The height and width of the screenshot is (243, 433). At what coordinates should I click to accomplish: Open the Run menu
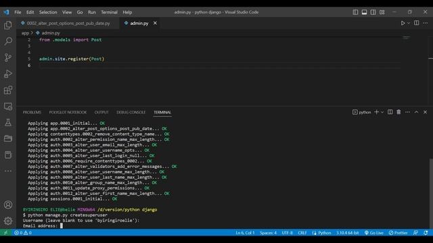(92, 12)
